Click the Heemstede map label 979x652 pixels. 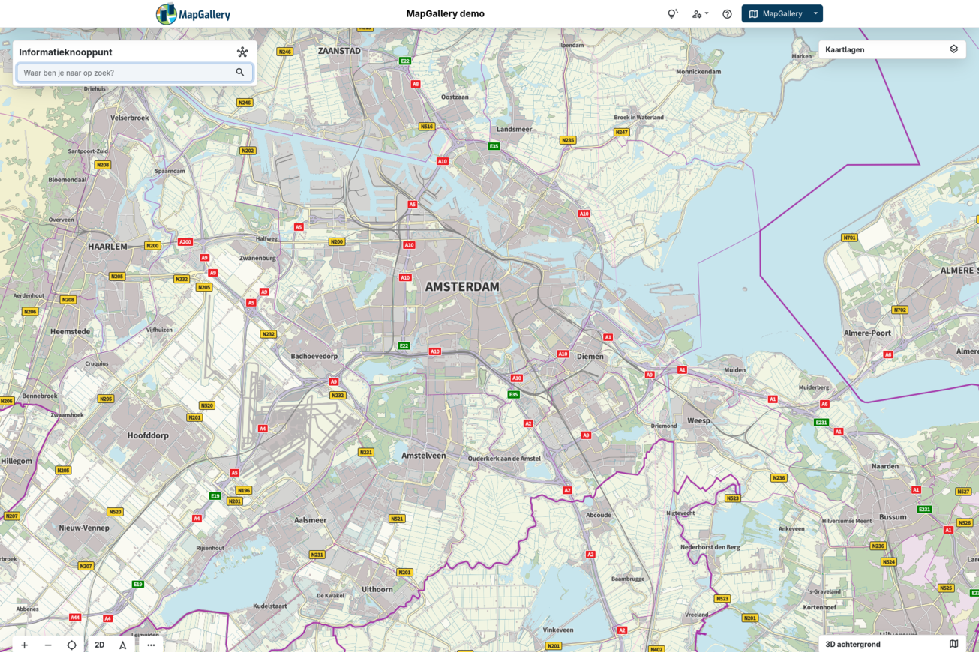pyautogui.click(x=69, y=331)
